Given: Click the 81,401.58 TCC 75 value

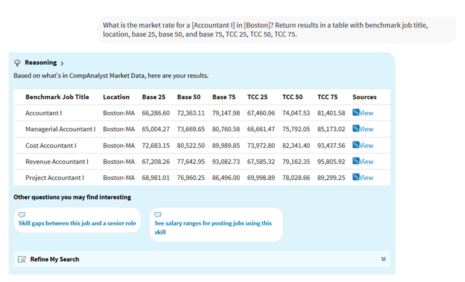Looking at the screenshot, I should pos(331,113).
